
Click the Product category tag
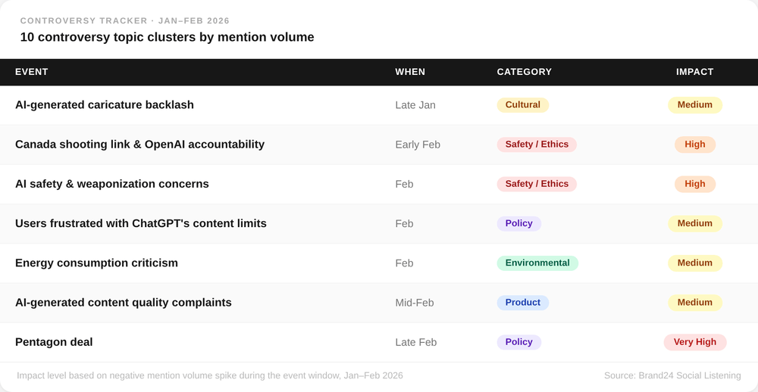(522, 303)
